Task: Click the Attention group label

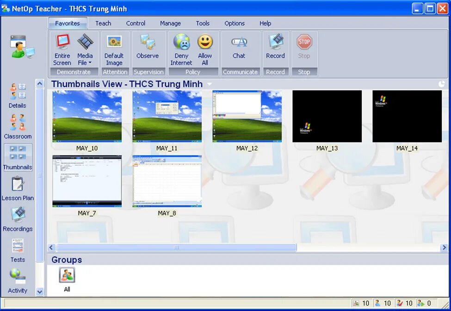Action: [115, 72]
